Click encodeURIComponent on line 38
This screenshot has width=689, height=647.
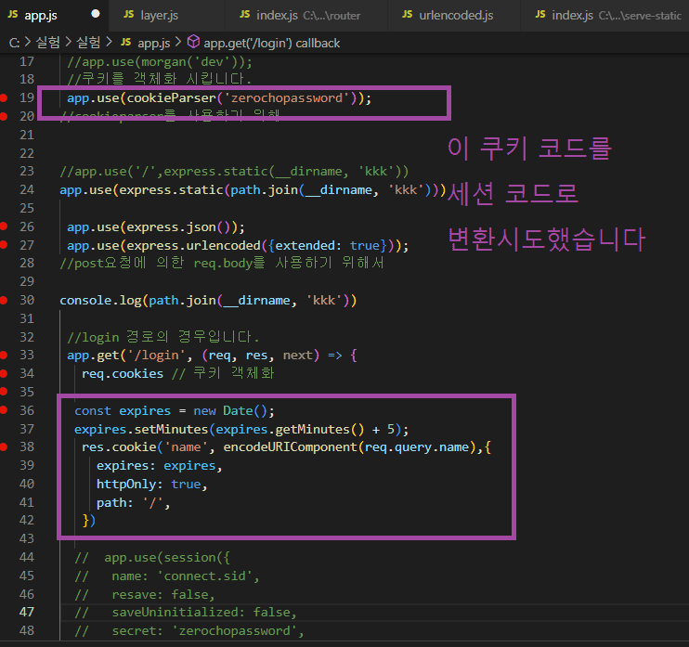pos(289,447)
